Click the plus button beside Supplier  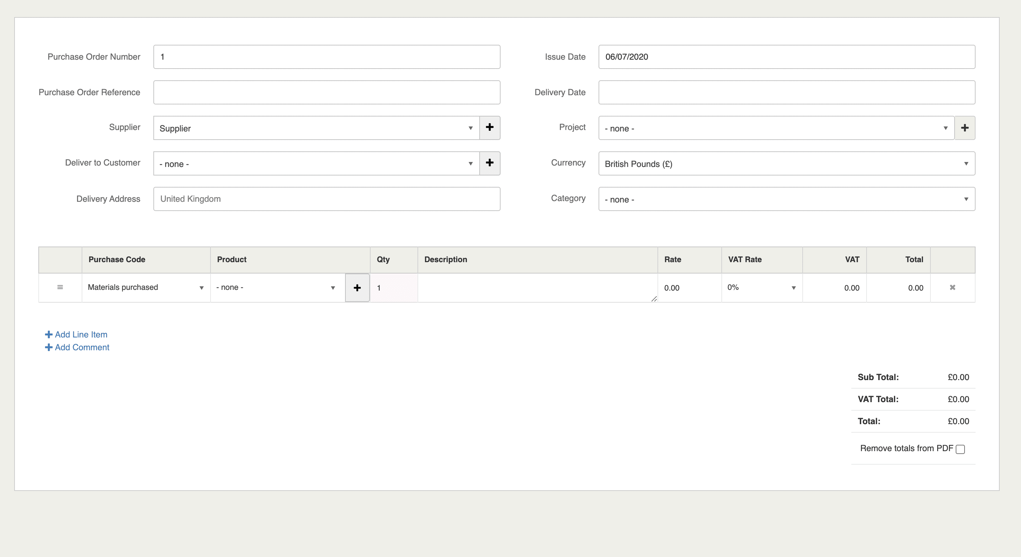(490, 127)
